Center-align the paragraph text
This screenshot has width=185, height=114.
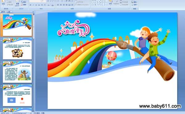click(x=61, y=5)
